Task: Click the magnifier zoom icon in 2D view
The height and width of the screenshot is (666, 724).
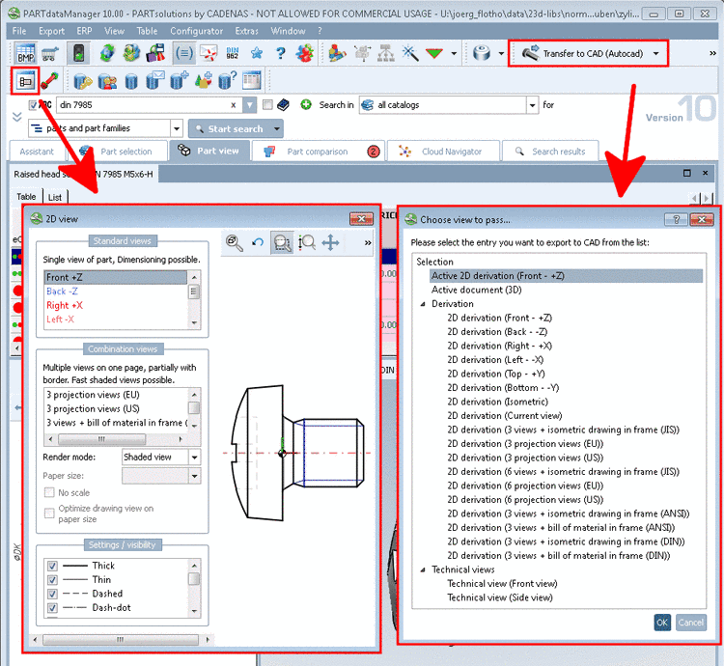Action: (x=235, y=243)
